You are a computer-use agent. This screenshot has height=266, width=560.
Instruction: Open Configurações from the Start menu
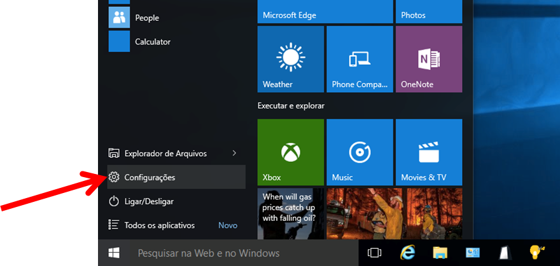pyautogui.click(x=176, y=177)
